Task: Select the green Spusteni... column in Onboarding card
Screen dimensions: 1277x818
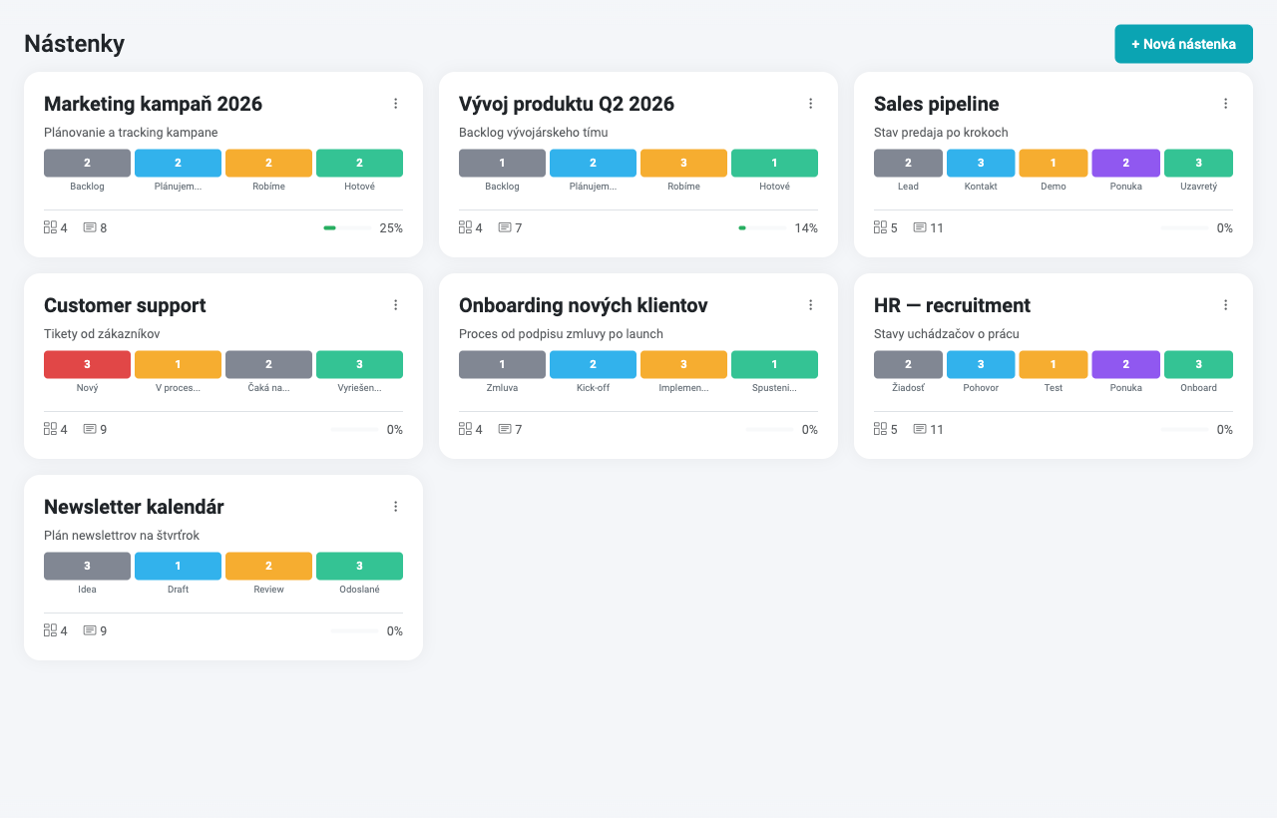Action: tap(774, 364)
